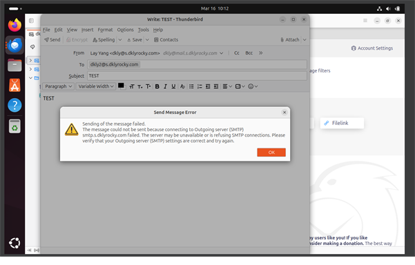Click the Send button in compose toolbar
This screenshot has width=415, height=265.
[52, 39]
